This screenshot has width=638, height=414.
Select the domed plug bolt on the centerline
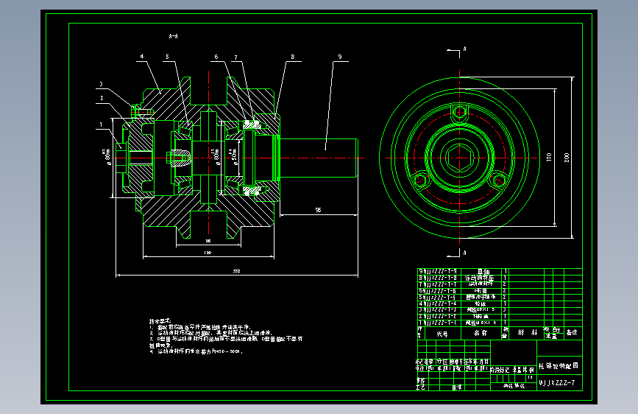click(x=180, y=158)
